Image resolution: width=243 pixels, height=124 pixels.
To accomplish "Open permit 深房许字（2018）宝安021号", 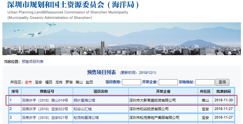I will [45, 118].
